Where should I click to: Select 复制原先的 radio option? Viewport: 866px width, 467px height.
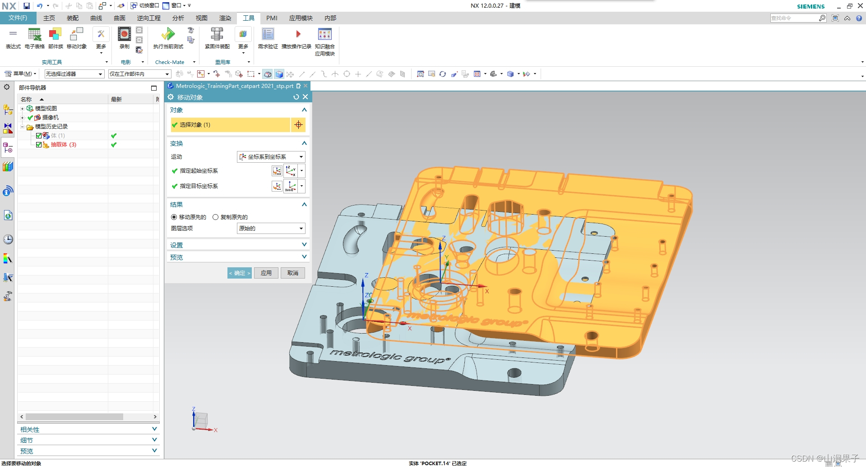(x=215, y=217)
